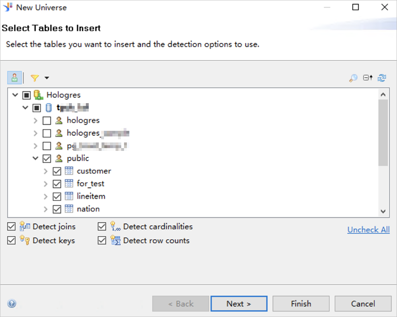Click the collapse all tree icon

368,78
